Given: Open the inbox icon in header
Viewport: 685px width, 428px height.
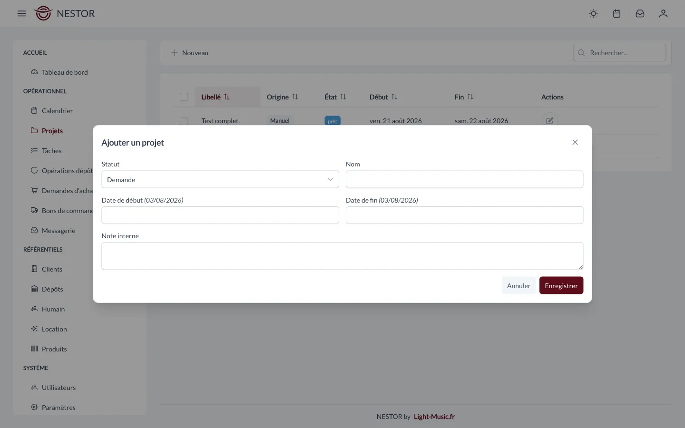Looking at the screenshot, I should pyautogui.click(x=640, y=14).
